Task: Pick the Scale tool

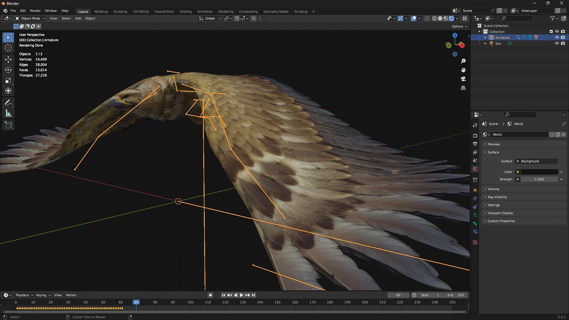Action: [x=8, y=80]
